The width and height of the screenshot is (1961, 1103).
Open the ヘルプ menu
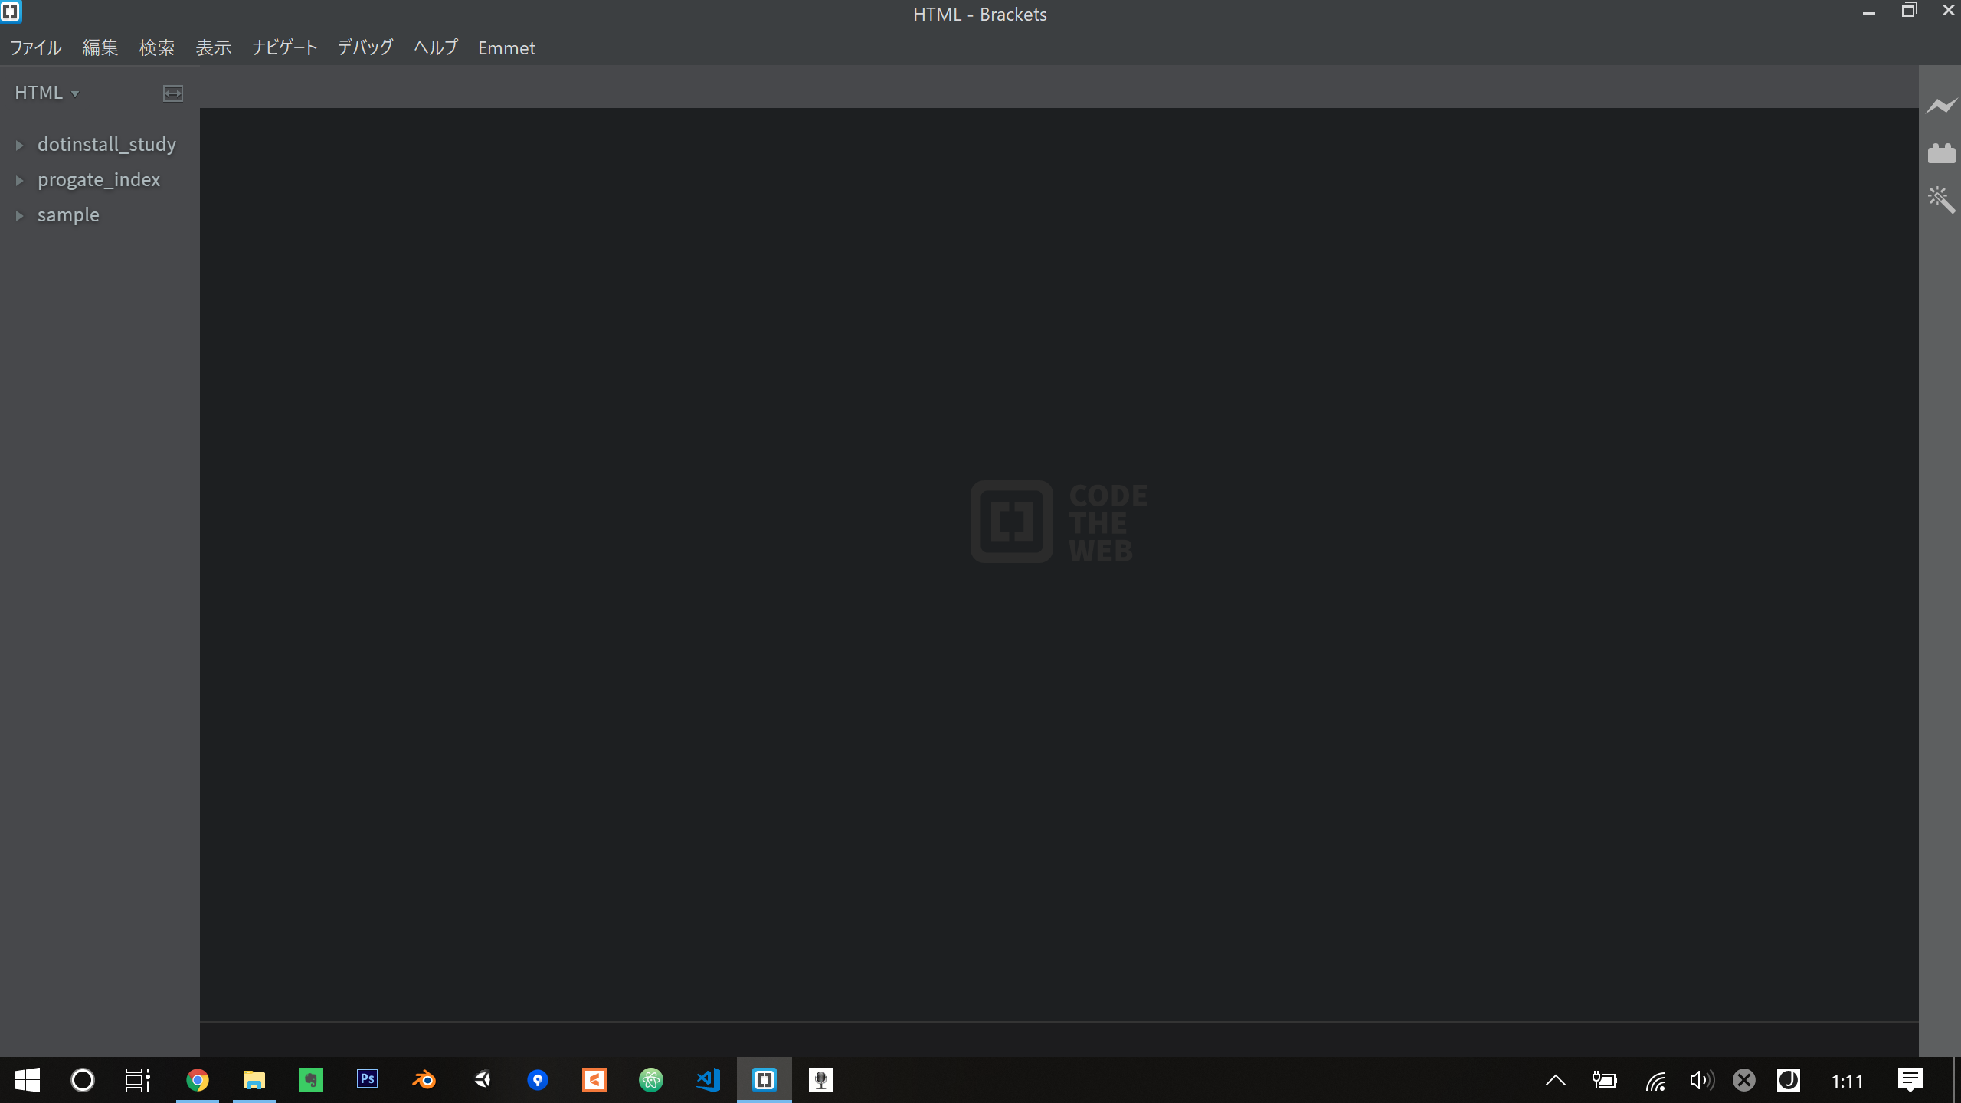click(x=436, y=47)
